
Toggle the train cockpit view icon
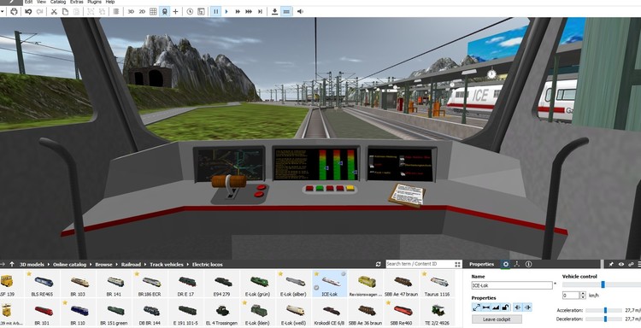coord(164,11)
